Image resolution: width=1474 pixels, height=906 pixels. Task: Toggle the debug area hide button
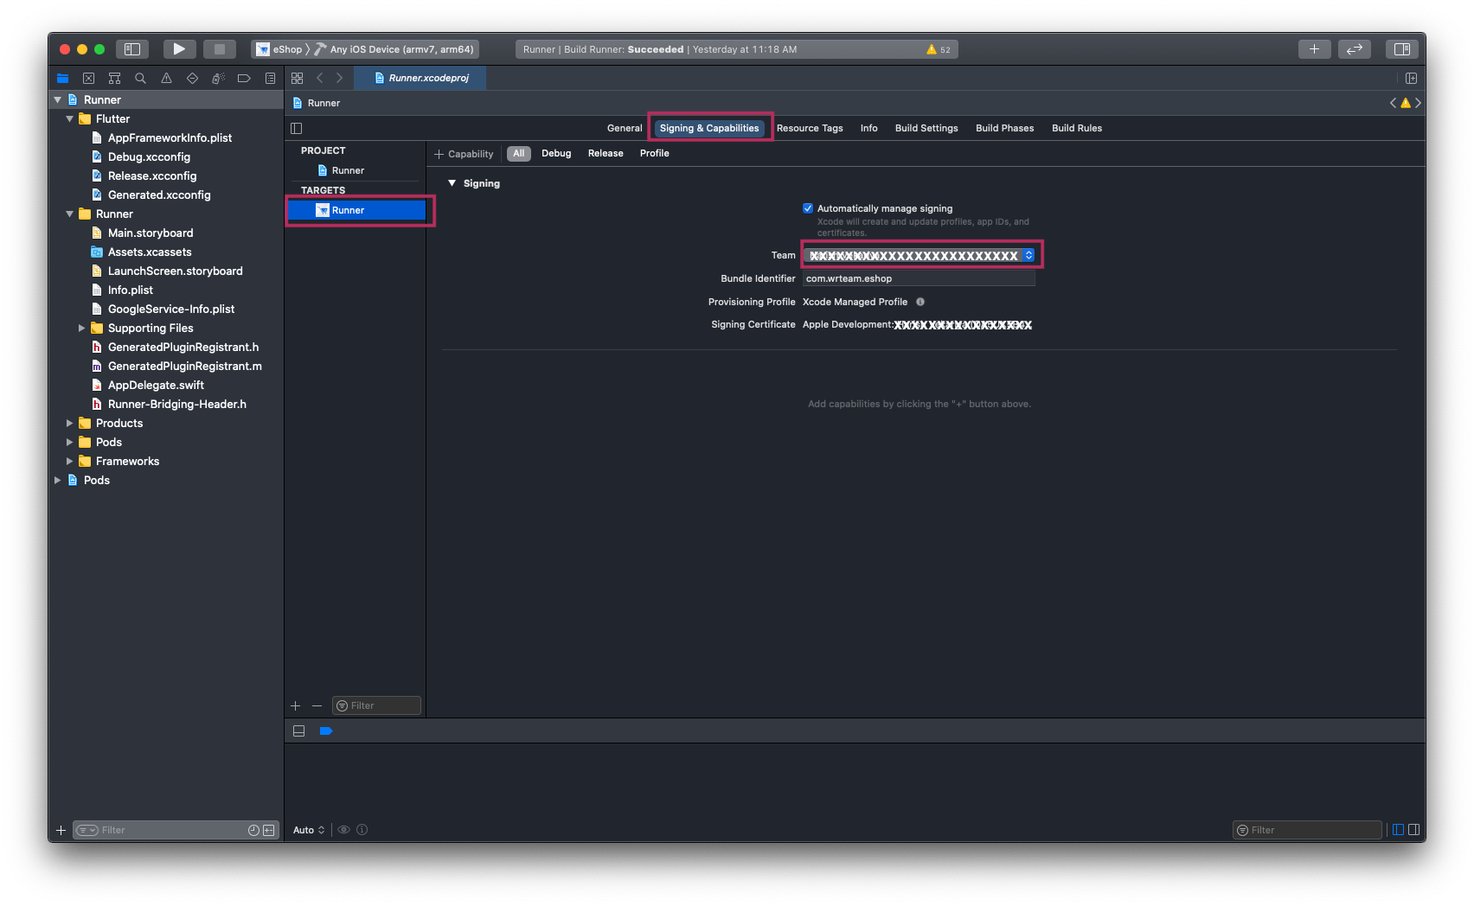point(299,731)
